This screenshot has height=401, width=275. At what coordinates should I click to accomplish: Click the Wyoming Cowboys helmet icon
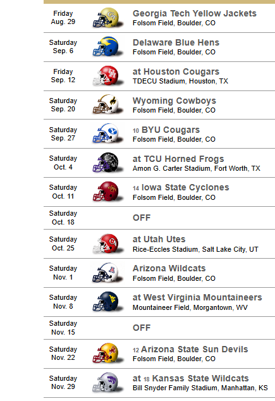pos(107,105)
